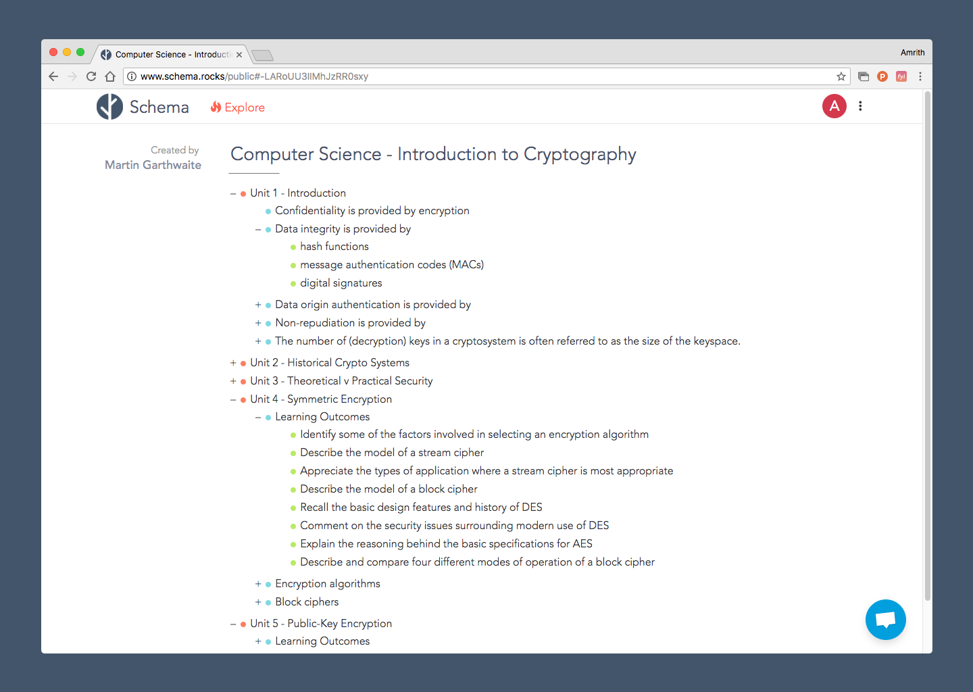The width and height of the screenshot is (973, 692).
Task: Click the Schema logo icon
Action: (109, 107)
